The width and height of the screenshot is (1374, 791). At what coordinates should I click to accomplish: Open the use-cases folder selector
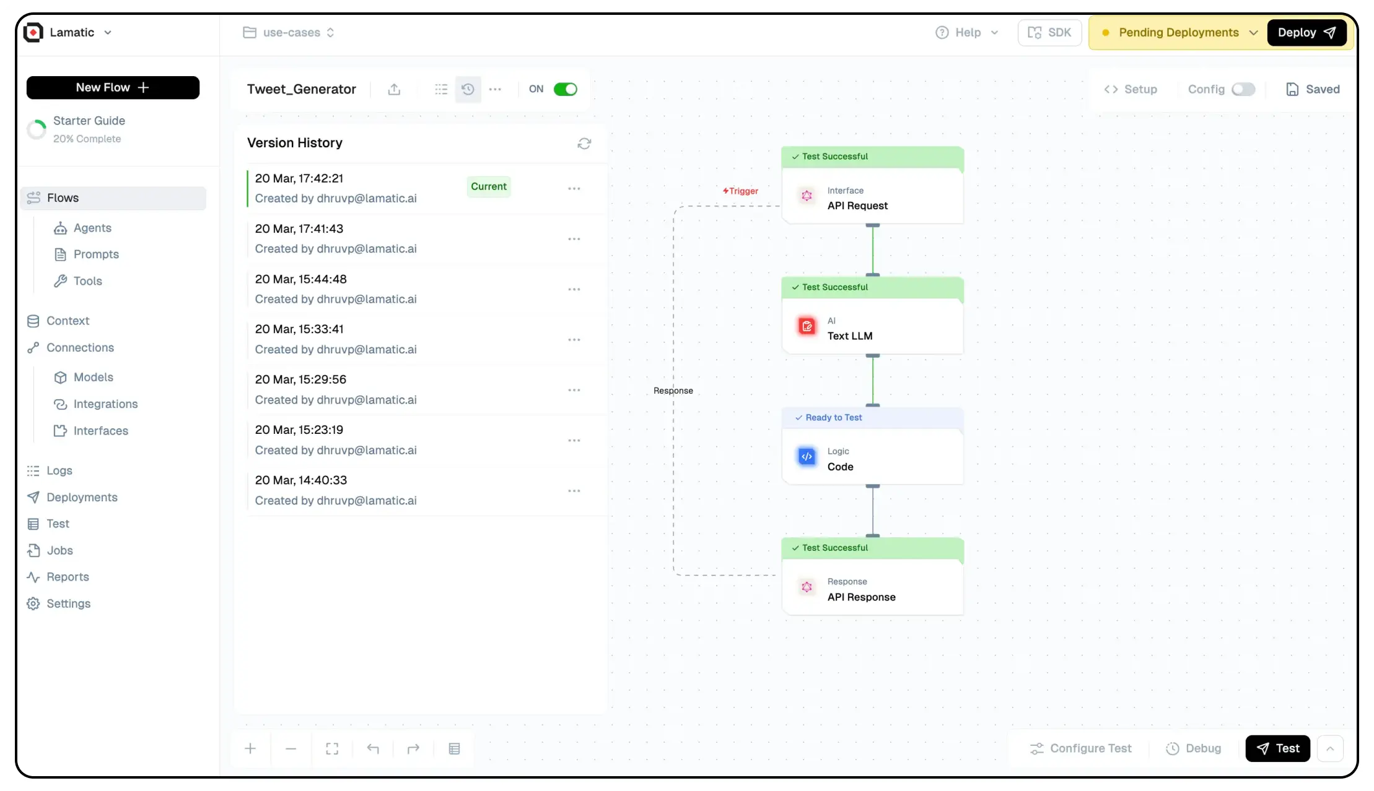pos(289,32)
